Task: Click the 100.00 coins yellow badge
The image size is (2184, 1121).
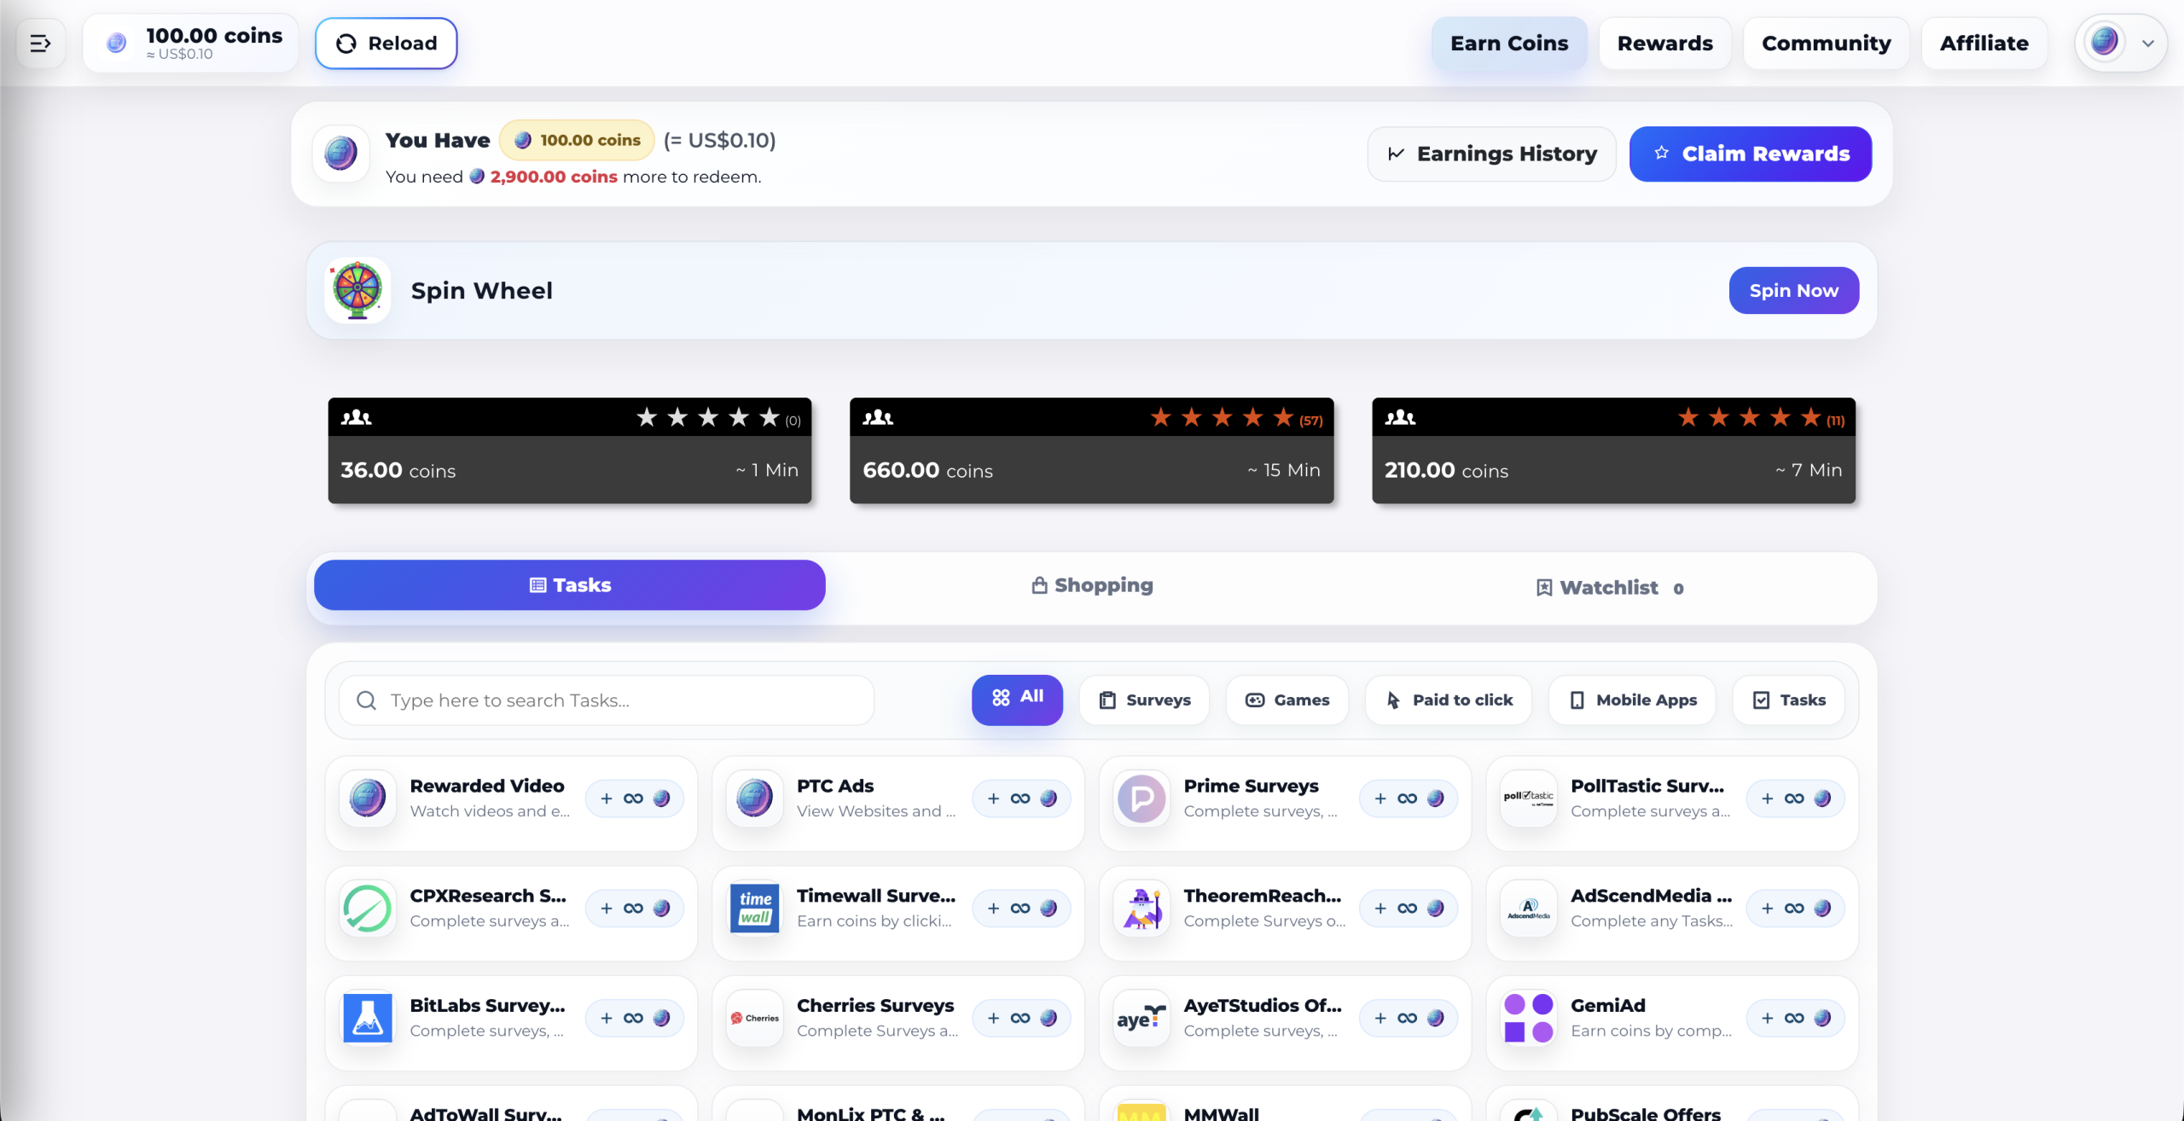Action: point(577,140)
